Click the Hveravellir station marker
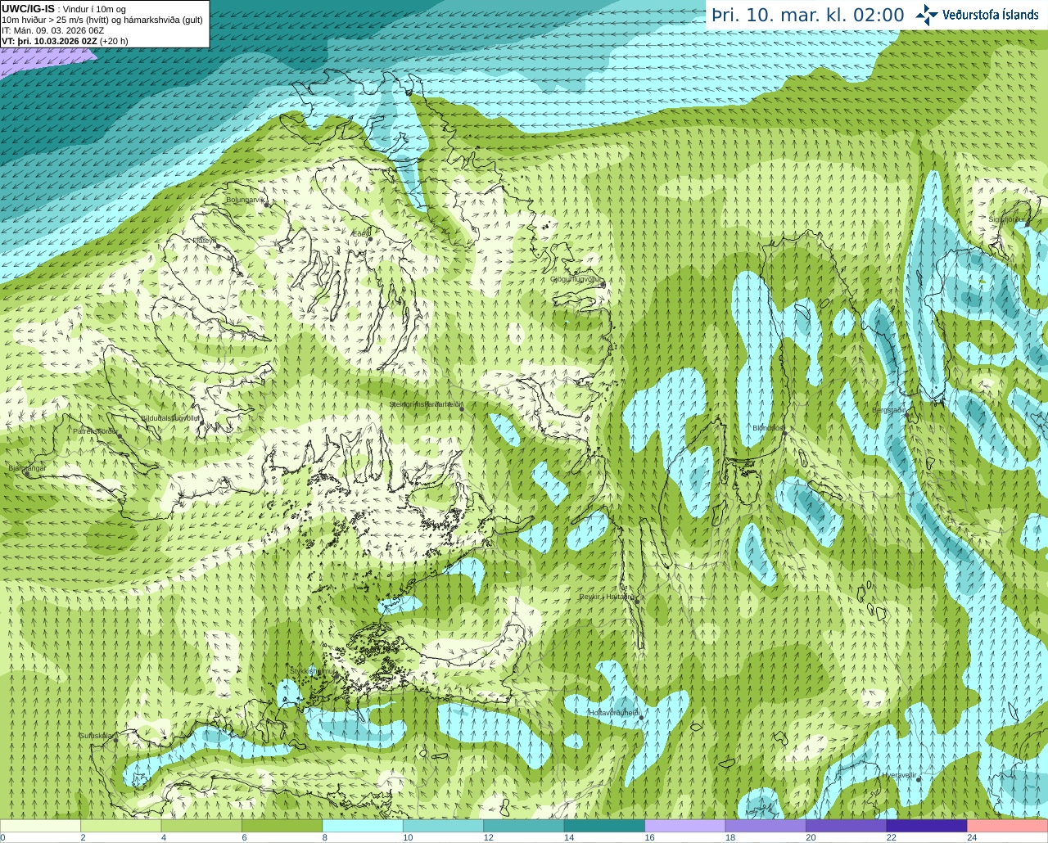The width and height of the screenshot is (1048, 843). 919,779
